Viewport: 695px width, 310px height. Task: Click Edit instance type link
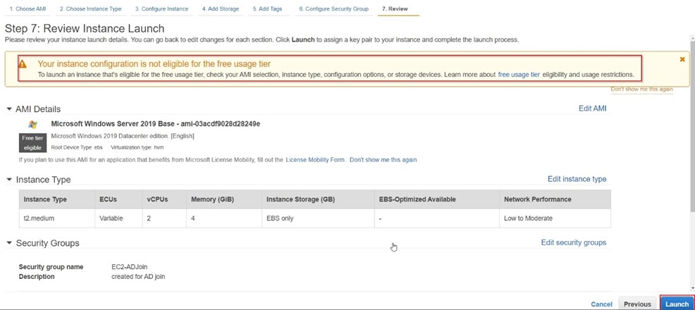pos(577,179)
